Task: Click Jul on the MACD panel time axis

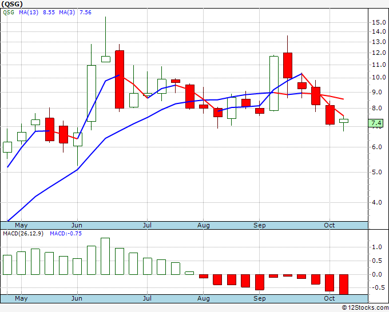Action: click(147, 298)
